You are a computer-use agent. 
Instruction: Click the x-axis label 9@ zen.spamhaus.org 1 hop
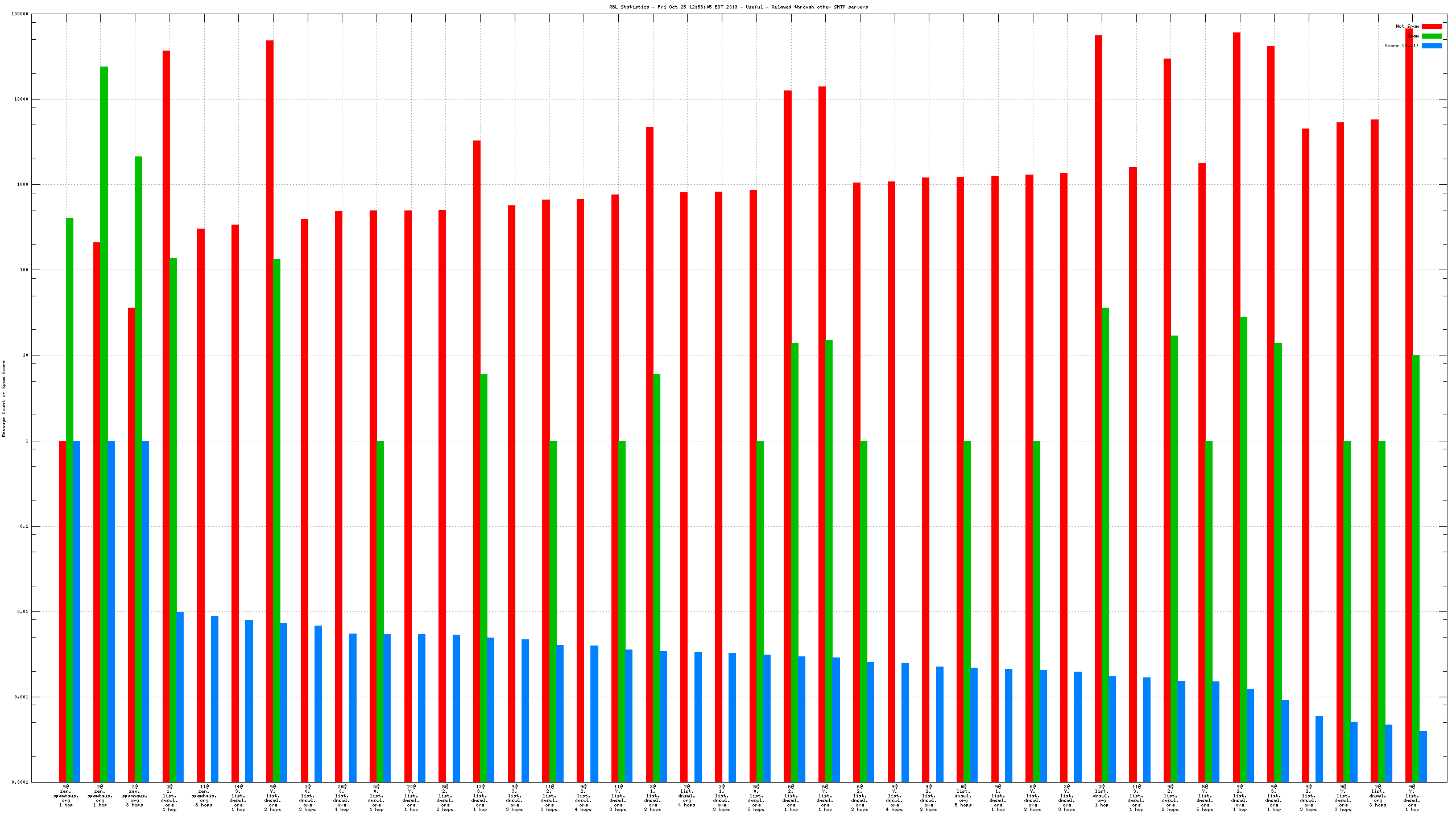[66, 795]
